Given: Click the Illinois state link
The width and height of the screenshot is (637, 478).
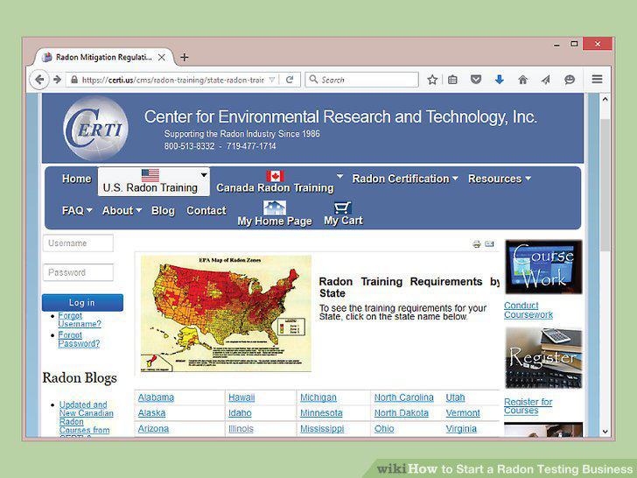Looking at the screenshot, I should tap(241, 428).
